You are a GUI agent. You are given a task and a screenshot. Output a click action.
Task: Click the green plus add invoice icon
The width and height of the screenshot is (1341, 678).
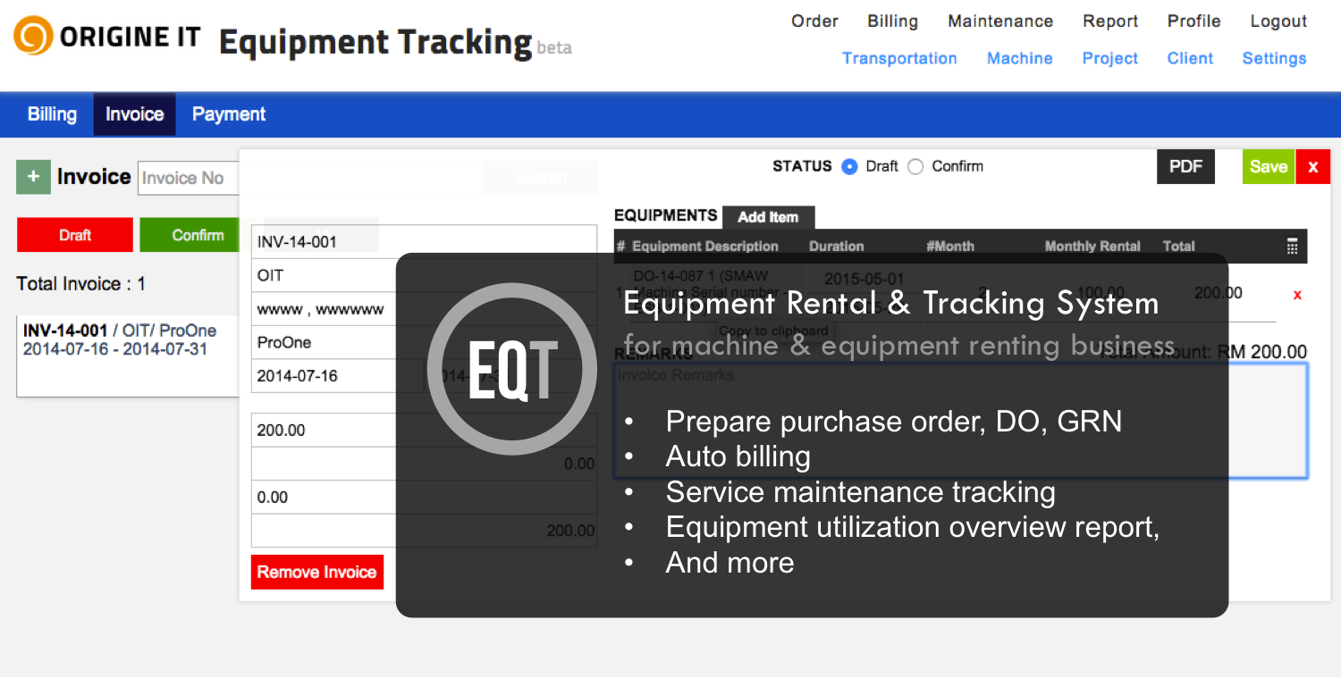[x=33, y=177]
